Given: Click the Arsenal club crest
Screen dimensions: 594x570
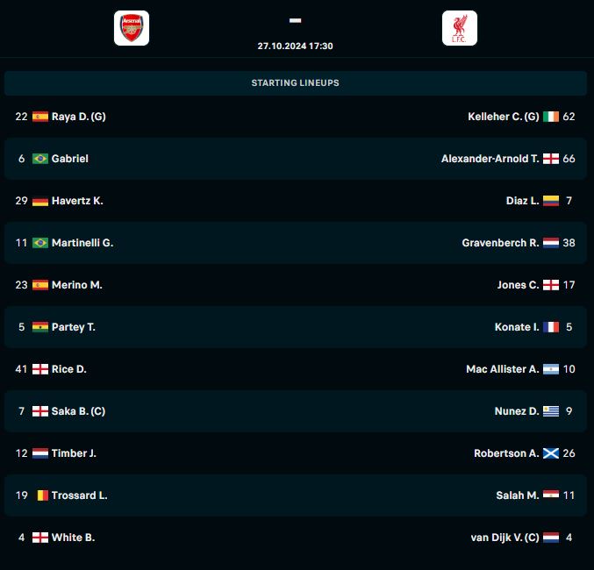Looking at the screenshot, I should [132, 28].
